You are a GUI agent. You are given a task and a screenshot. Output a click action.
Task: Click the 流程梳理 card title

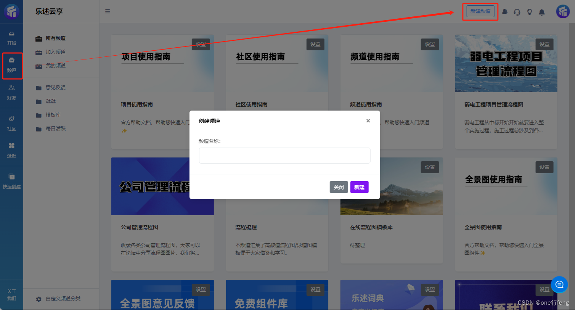[x=246, y=227]
